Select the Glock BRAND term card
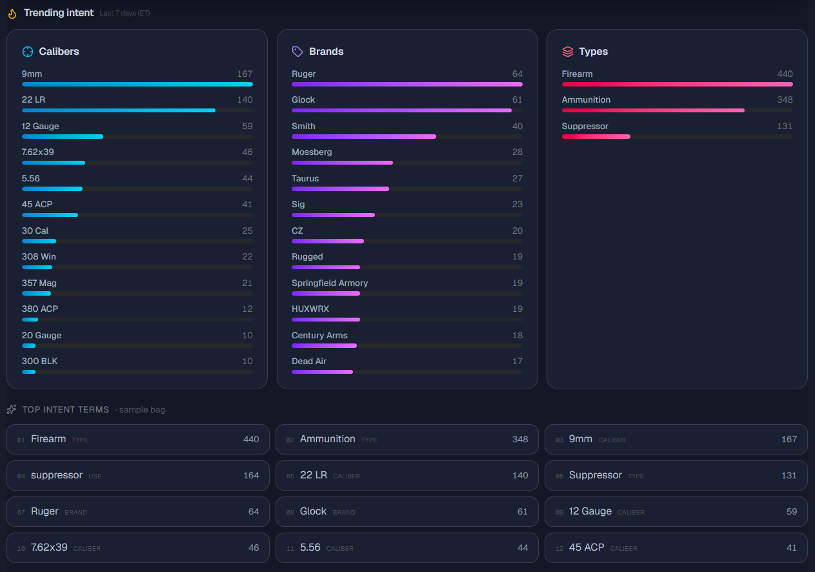The height and width of the screenshot is (572, 815). [407, 511]
